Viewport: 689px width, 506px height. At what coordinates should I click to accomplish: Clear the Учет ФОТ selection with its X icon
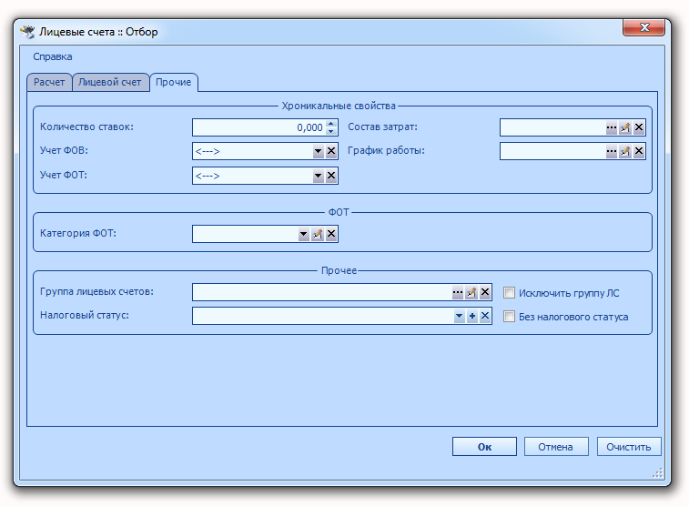331,177
